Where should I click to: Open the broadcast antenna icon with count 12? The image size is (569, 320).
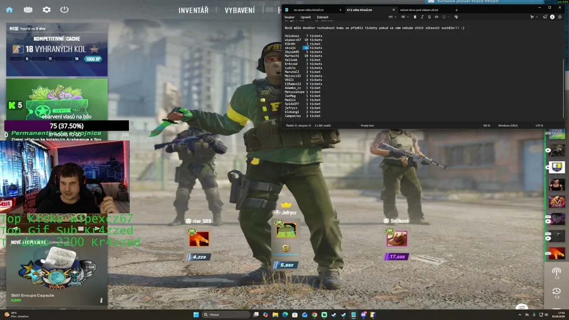tap(557, 273)
